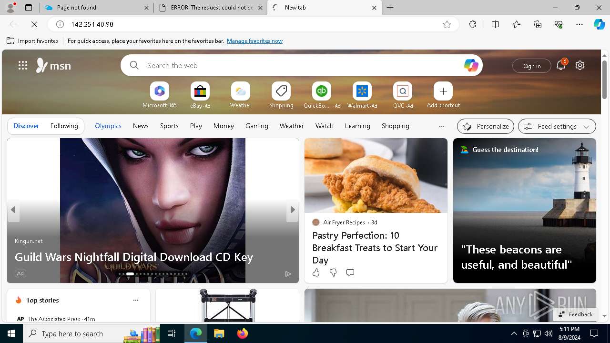The image size is (610, 343).
Task: Click the Sign in button
Action: pyautogui.click(x=532, y=66)
